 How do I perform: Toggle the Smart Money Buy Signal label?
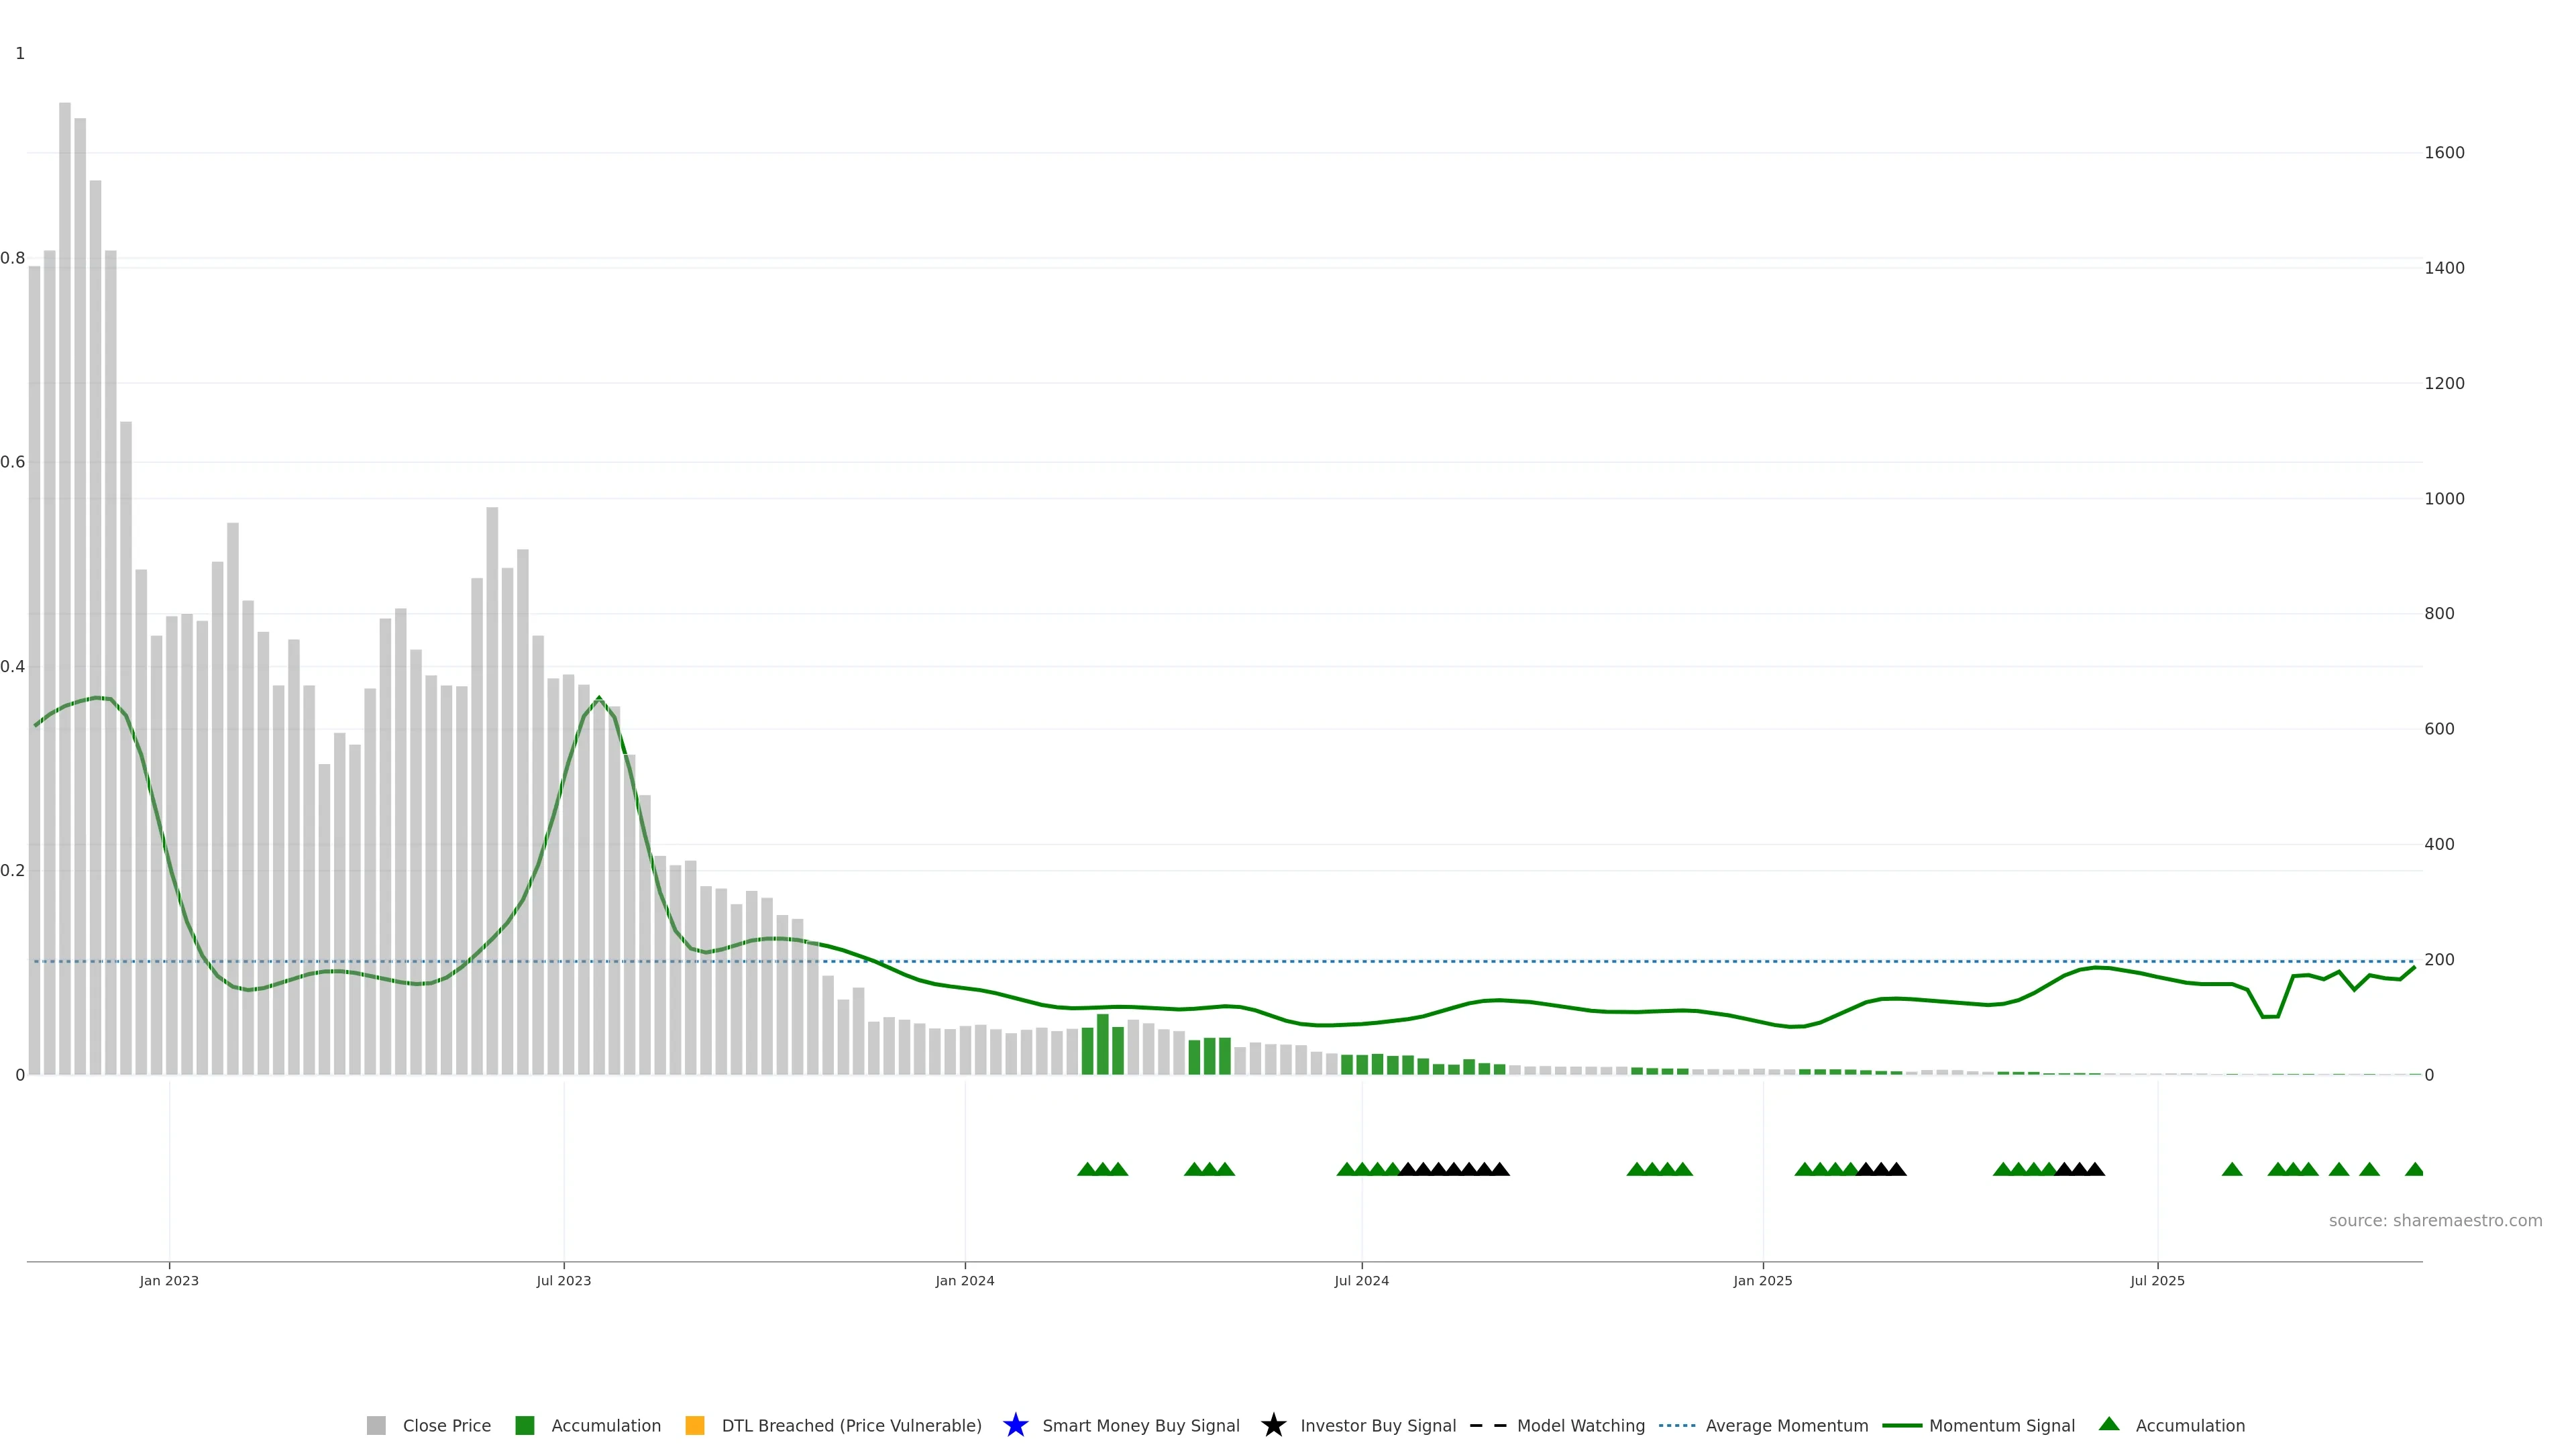point(1140,1426)
